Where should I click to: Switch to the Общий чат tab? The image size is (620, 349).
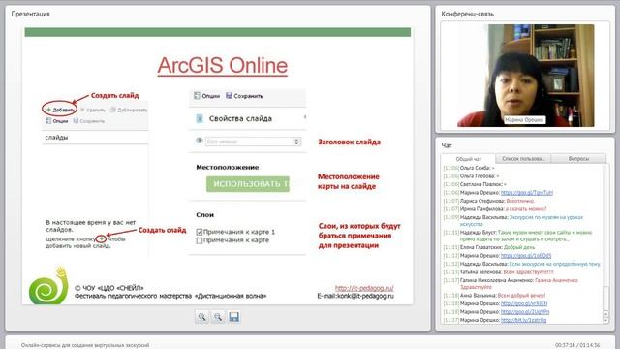[x=468, y=159]
